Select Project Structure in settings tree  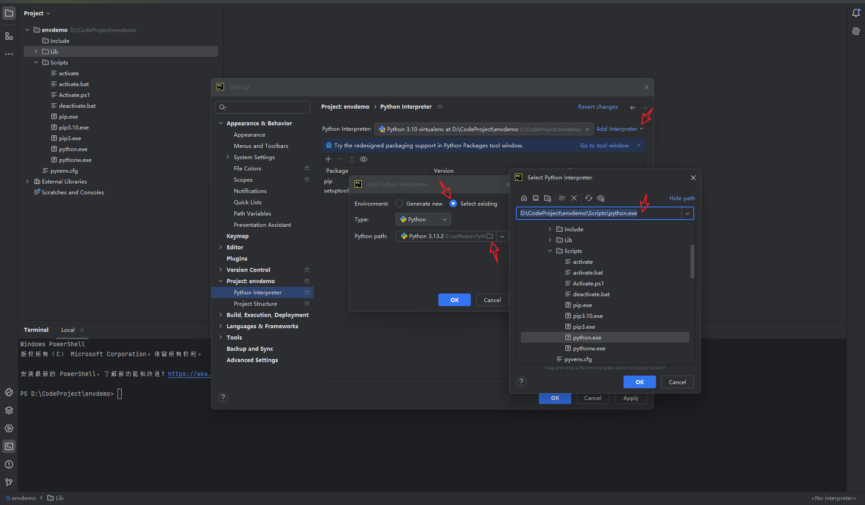(255, 304)
